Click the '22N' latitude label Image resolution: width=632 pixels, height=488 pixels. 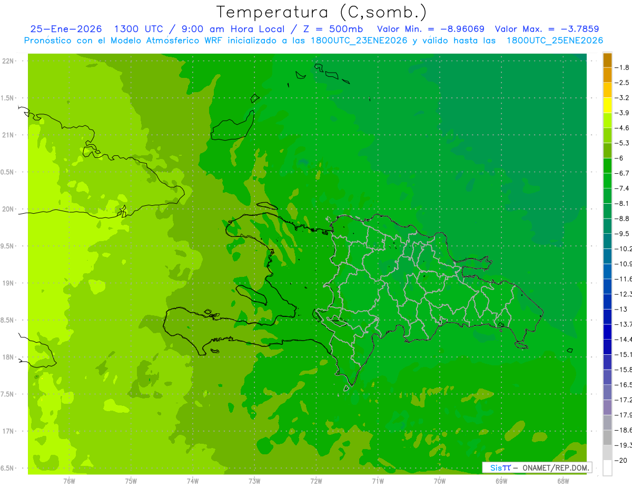[8, 61]
